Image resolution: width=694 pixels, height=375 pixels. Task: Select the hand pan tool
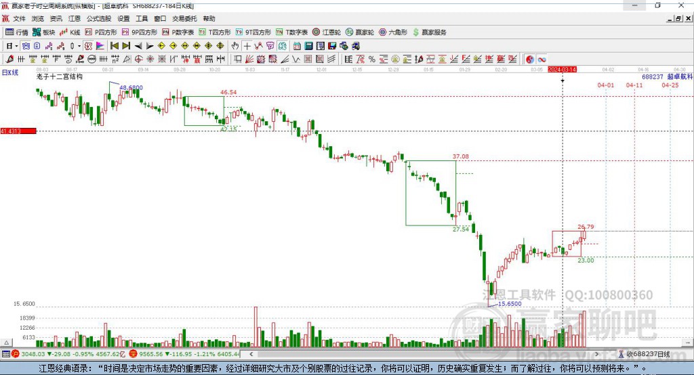[x=235, y=46]
